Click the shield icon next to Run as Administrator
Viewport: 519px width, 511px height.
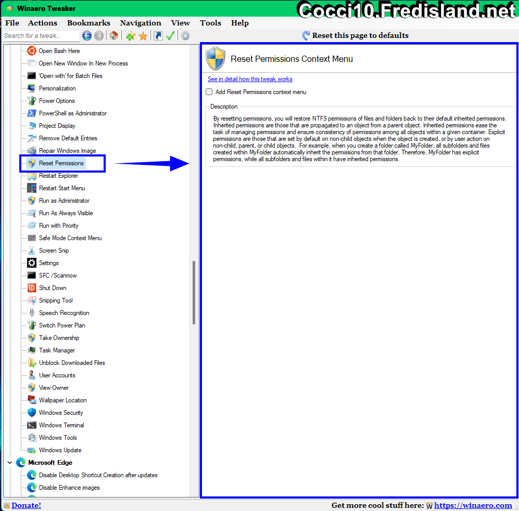pos(32,201)
